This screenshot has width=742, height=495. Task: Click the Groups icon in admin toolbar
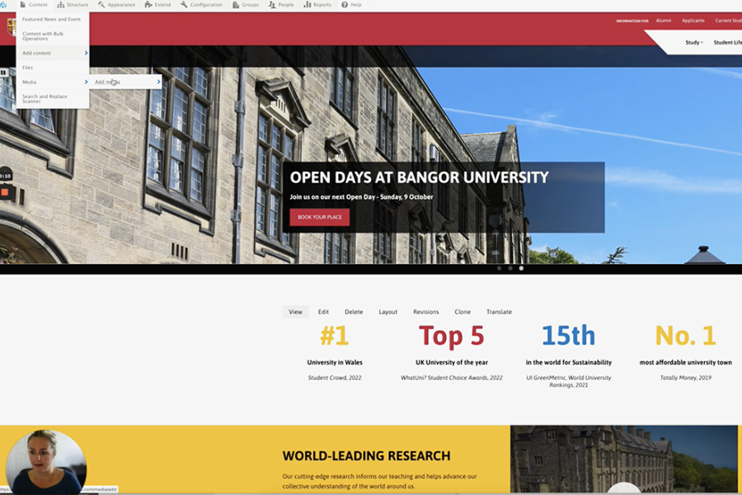pyautogui.click(x=236, y=5)
